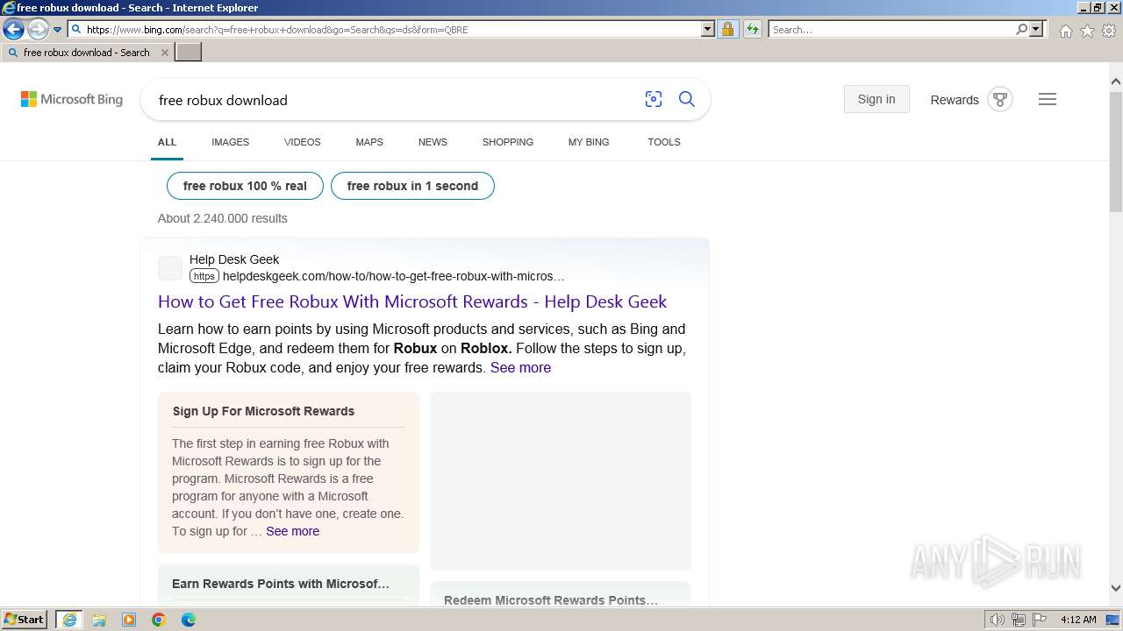
Task: Click the IE search box magnifier icon
Action: 1021,29
